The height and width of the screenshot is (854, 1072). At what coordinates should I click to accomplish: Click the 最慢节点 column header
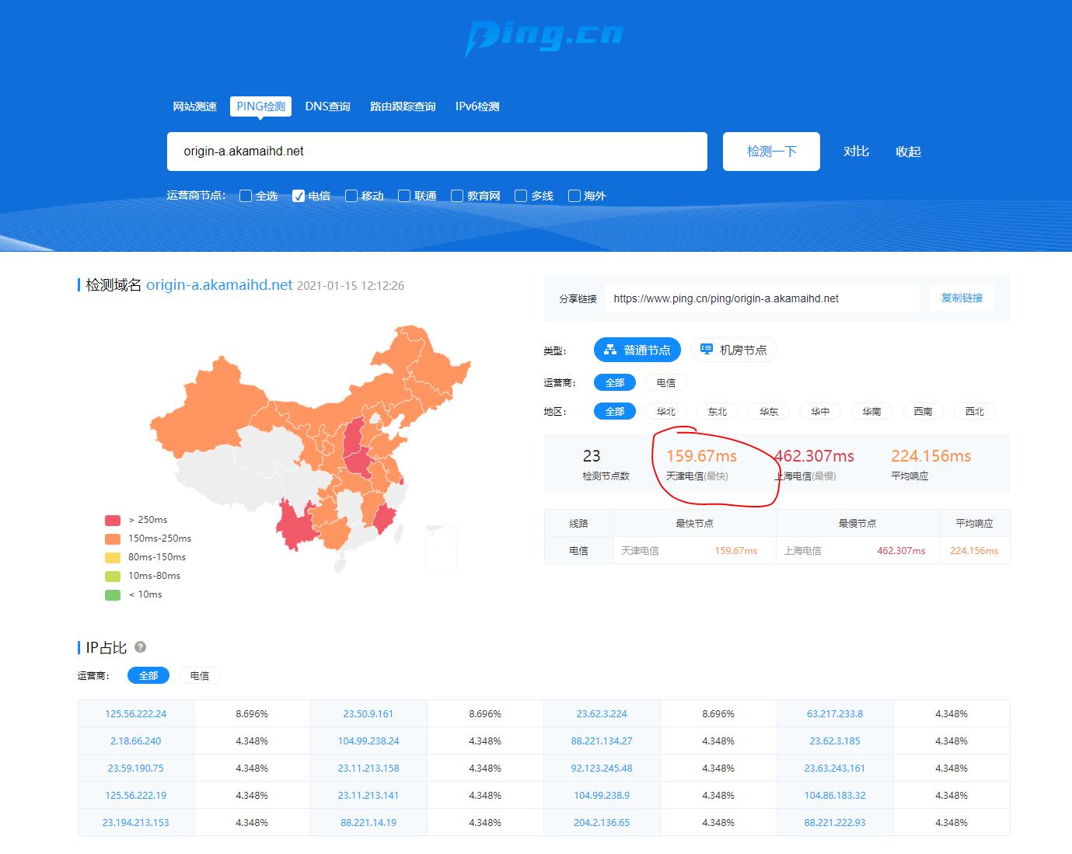point(857,523)
